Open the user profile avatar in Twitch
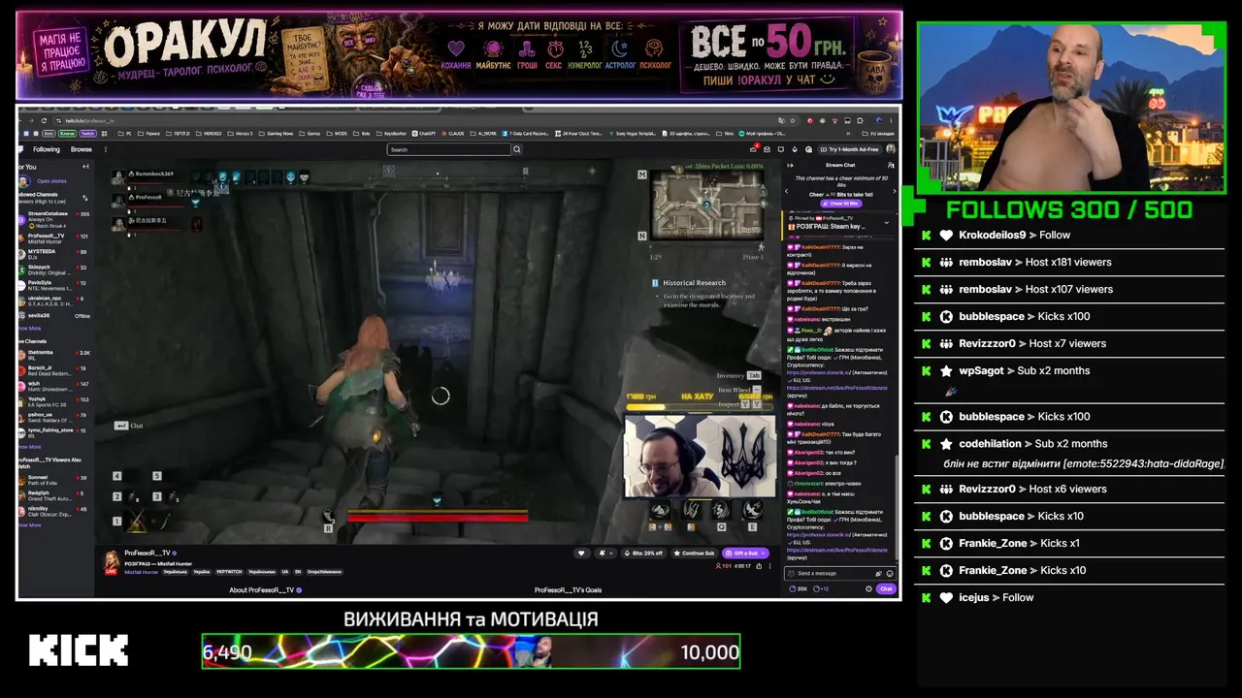Screen dimensions: 1242x698 click(x=891, y=149)
